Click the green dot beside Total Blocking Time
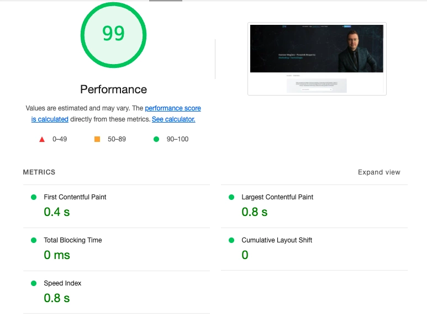 tap(34, 240)
